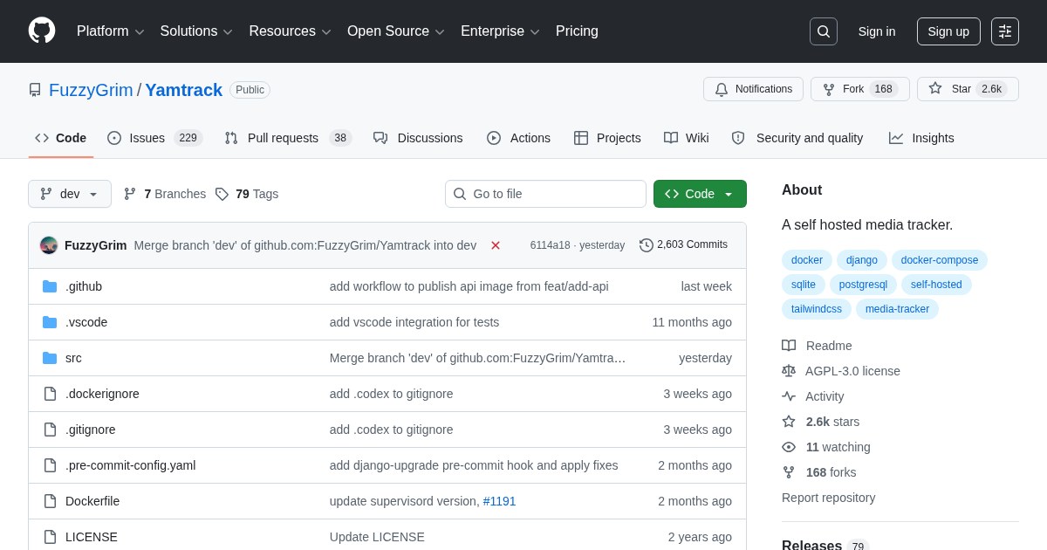
Task: Star the Yamtrack repository
Action: pos(968,89)
